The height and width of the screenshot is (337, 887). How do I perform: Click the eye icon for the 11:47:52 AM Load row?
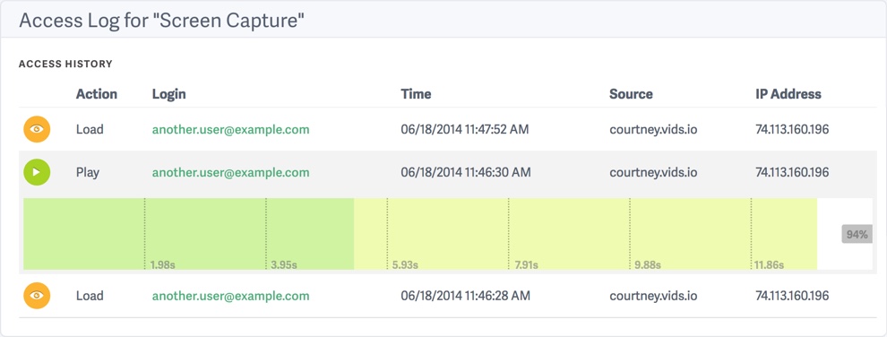point(37,129)
